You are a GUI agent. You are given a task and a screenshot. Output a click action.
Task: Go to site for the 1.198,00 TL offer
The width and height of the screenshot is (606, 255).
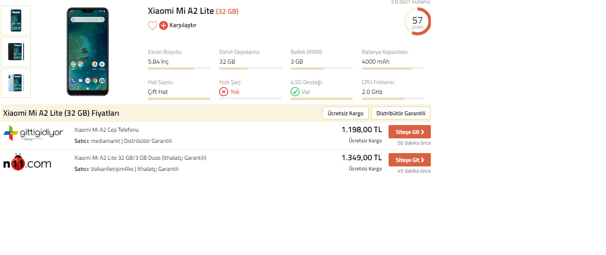point(409,132)
